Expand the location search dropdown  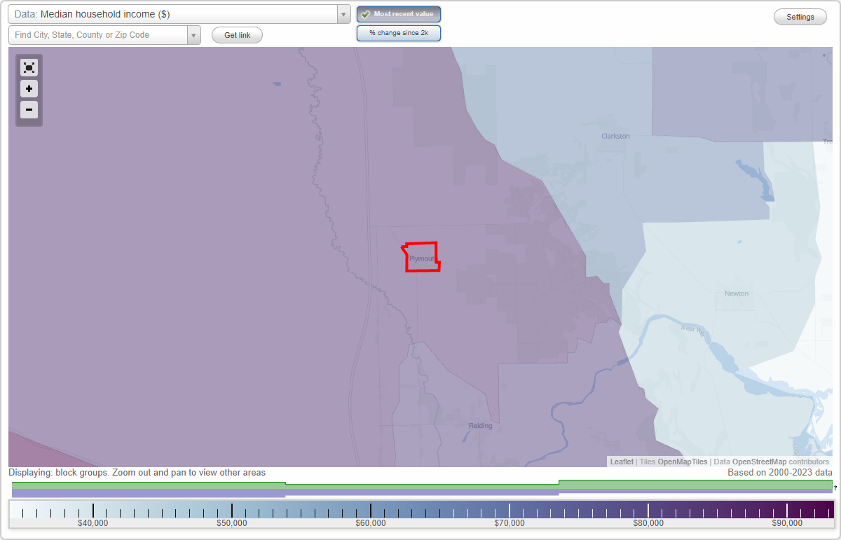pos(194,34)
